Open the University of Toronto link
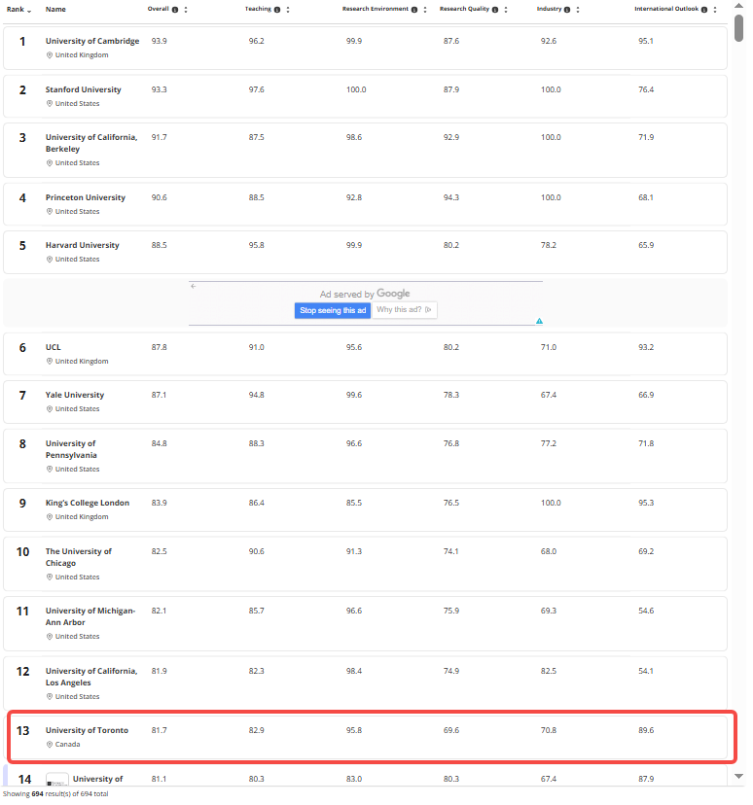This screenshot has width=753, height=805. pyautogui.click(x=87, y=730)
